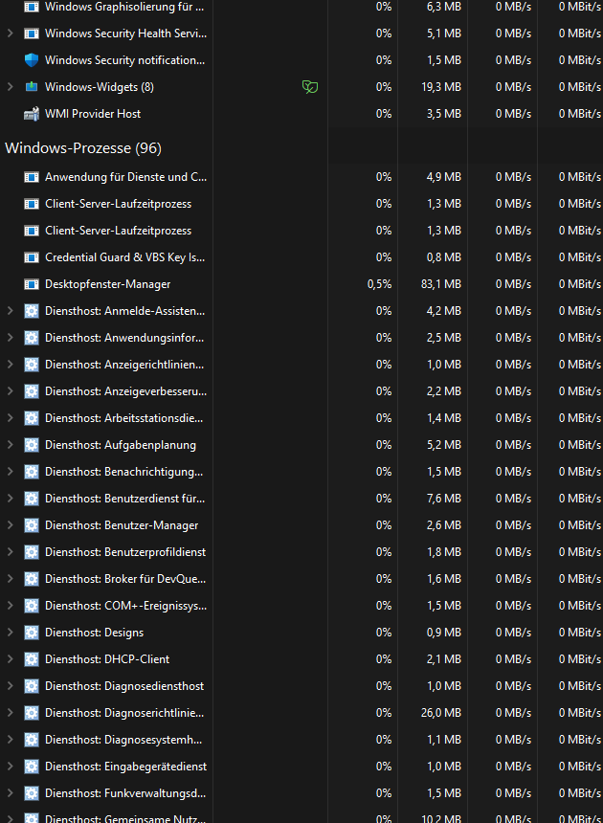
Task: Expand Diensthost: Anwendungsinfor entry
Action: click(10, 338)
